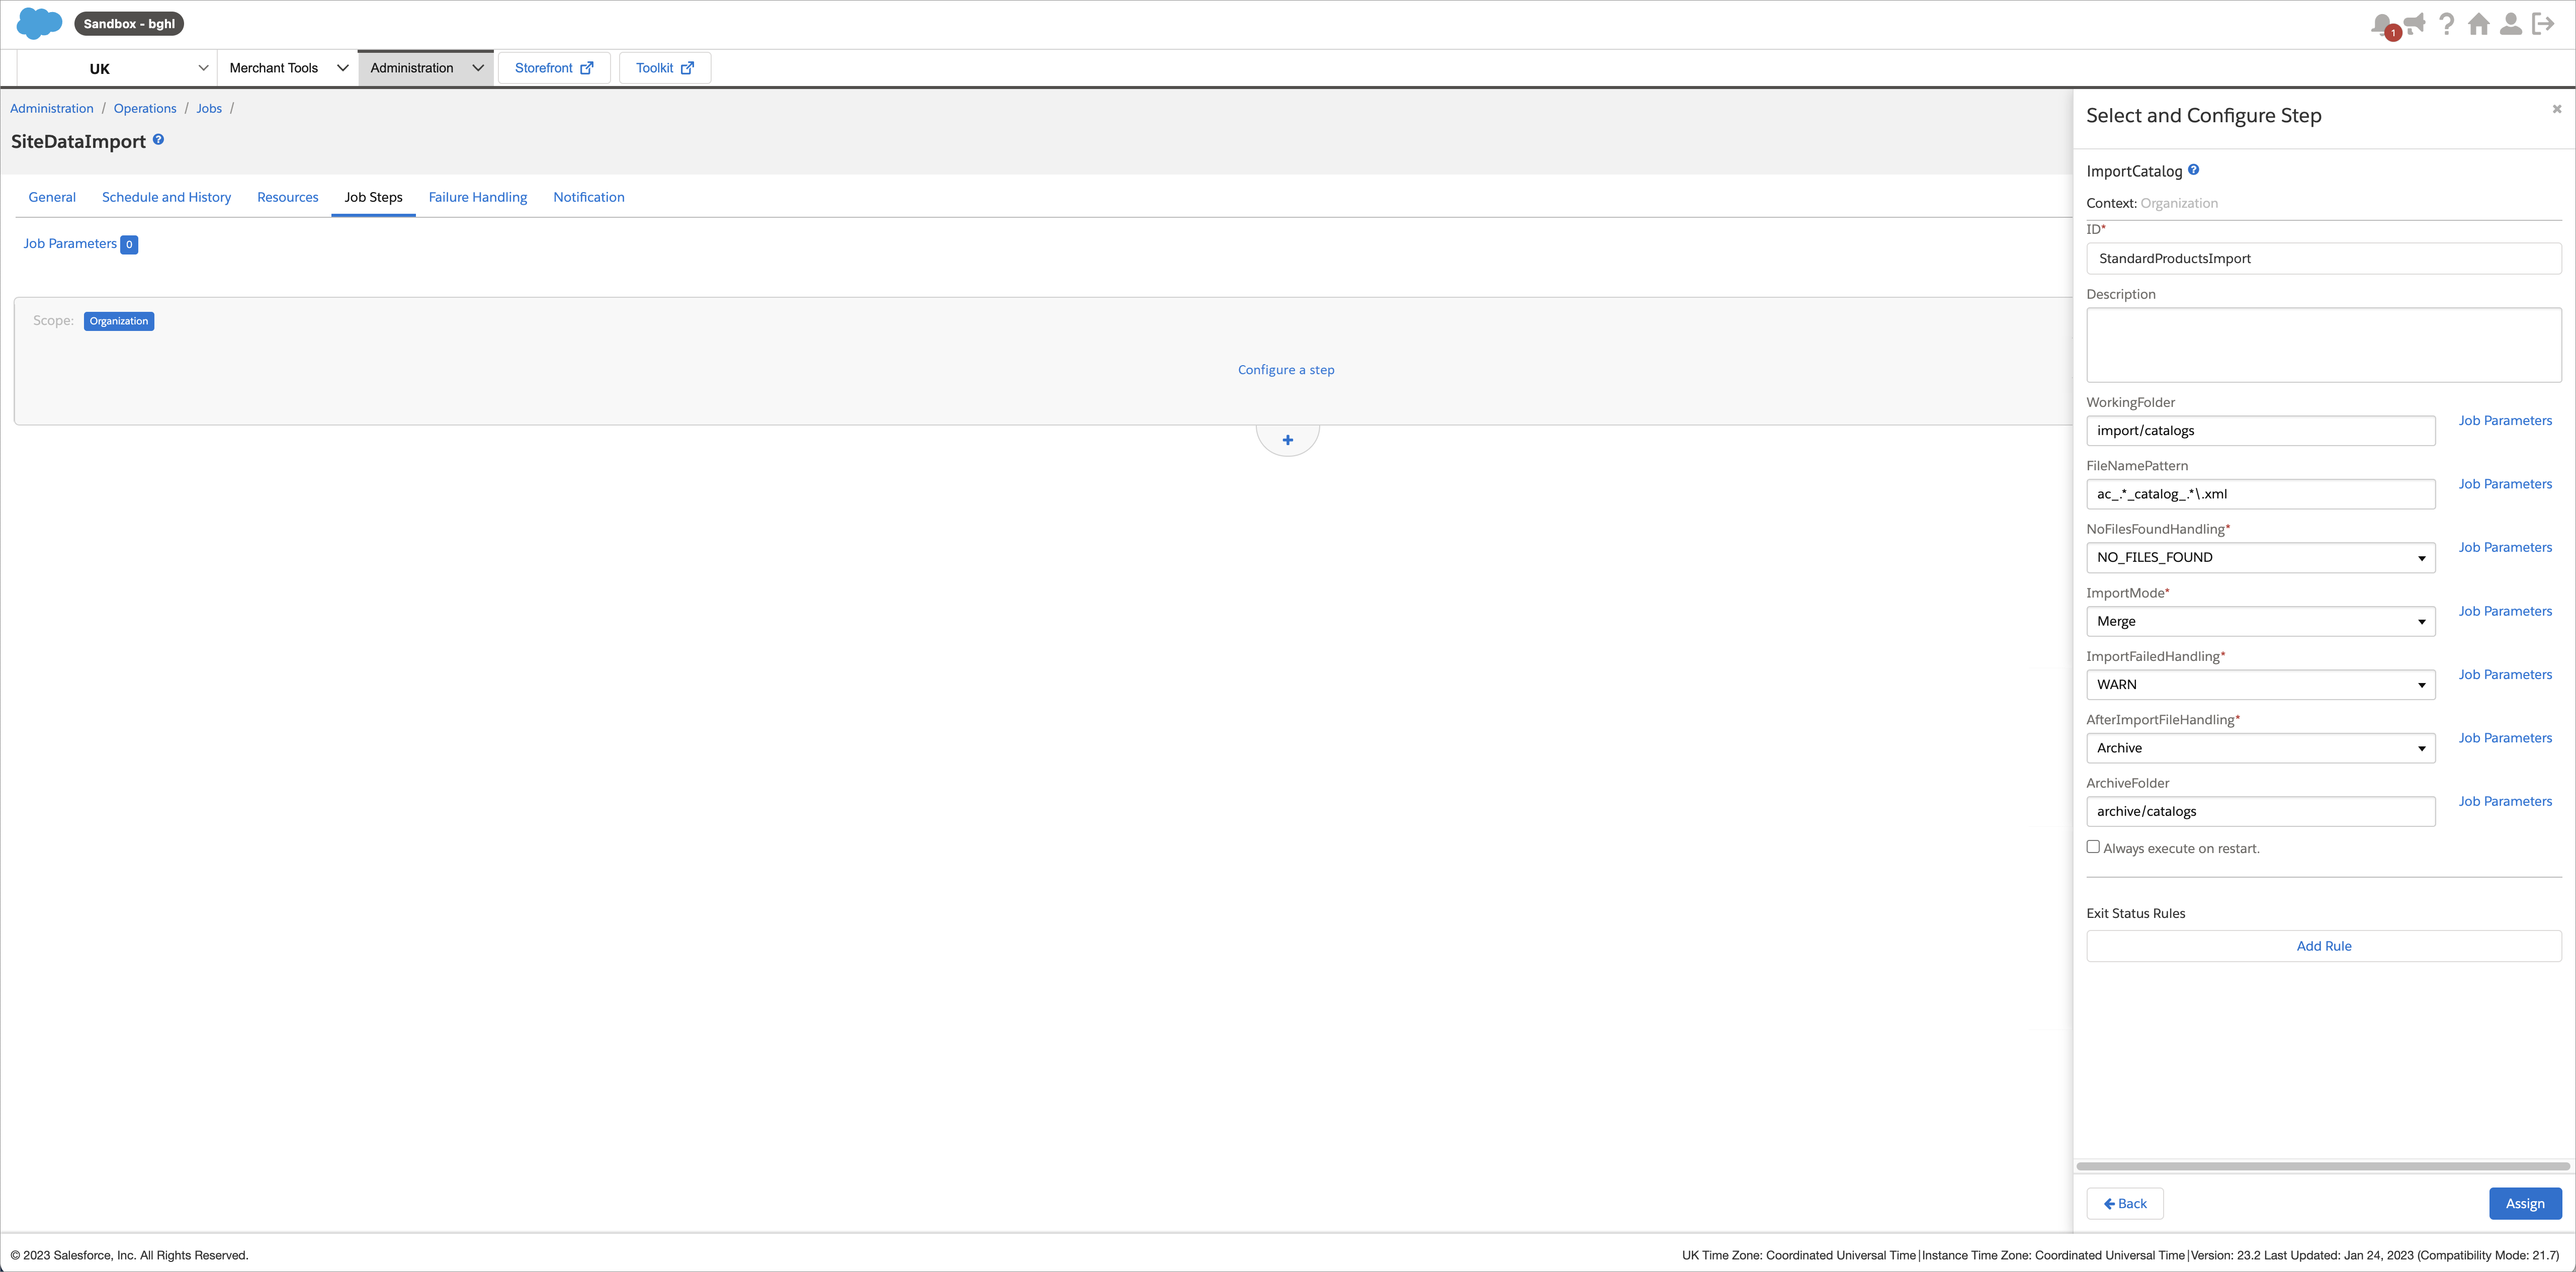2576x1272 pixels.
Task: Click the WorkingFolder input field
Action: pyautogui.click(x=2260, y=431)
